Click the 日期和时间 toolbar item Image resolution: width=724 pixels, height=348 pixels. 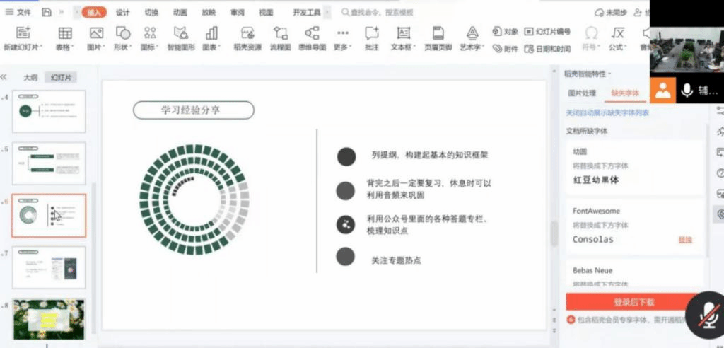click(x=548, y=49)
